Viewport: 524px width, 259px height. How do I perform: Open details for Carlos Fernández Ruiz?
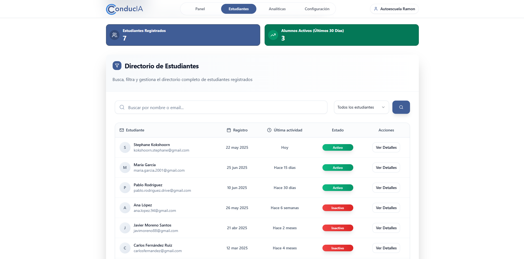pyautogui.click(x=386, y=248)
